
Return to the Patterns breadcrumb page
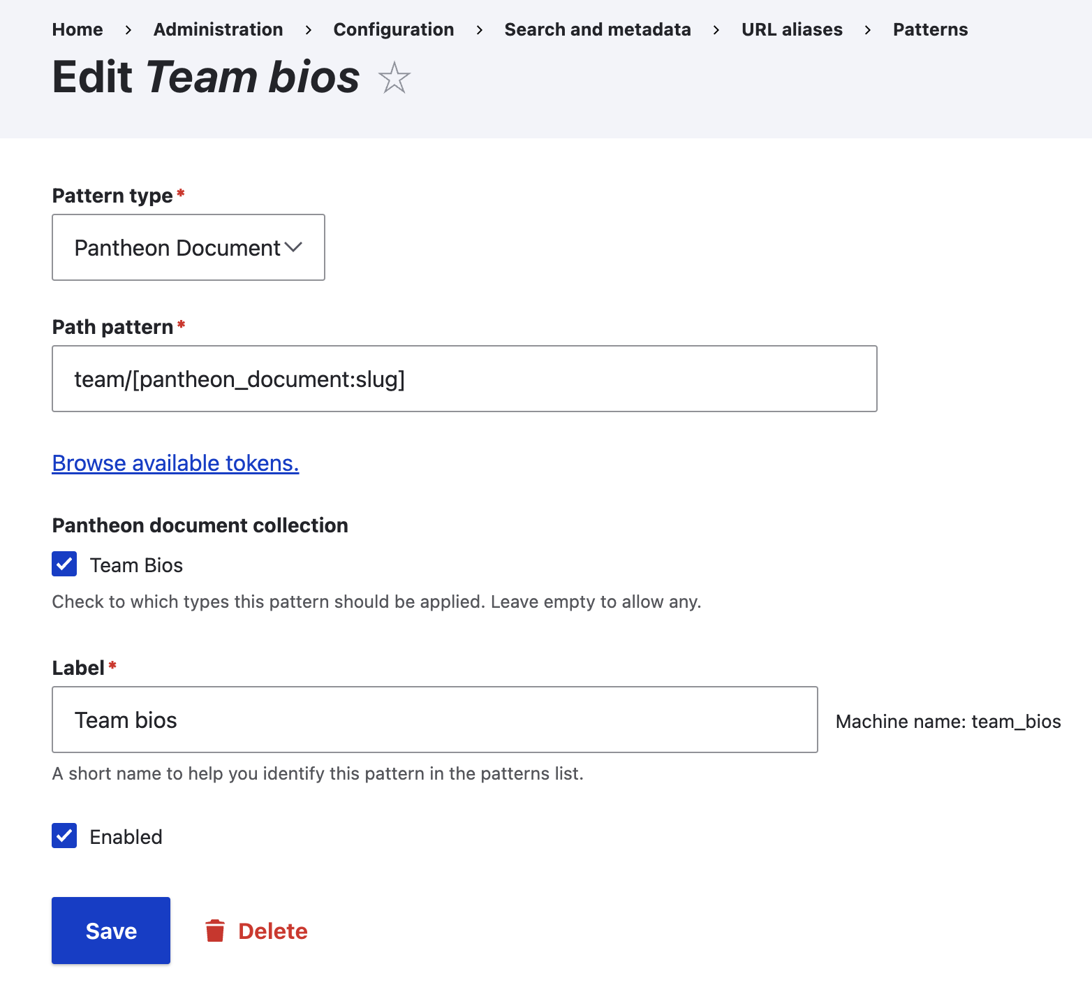click(930, 29)
